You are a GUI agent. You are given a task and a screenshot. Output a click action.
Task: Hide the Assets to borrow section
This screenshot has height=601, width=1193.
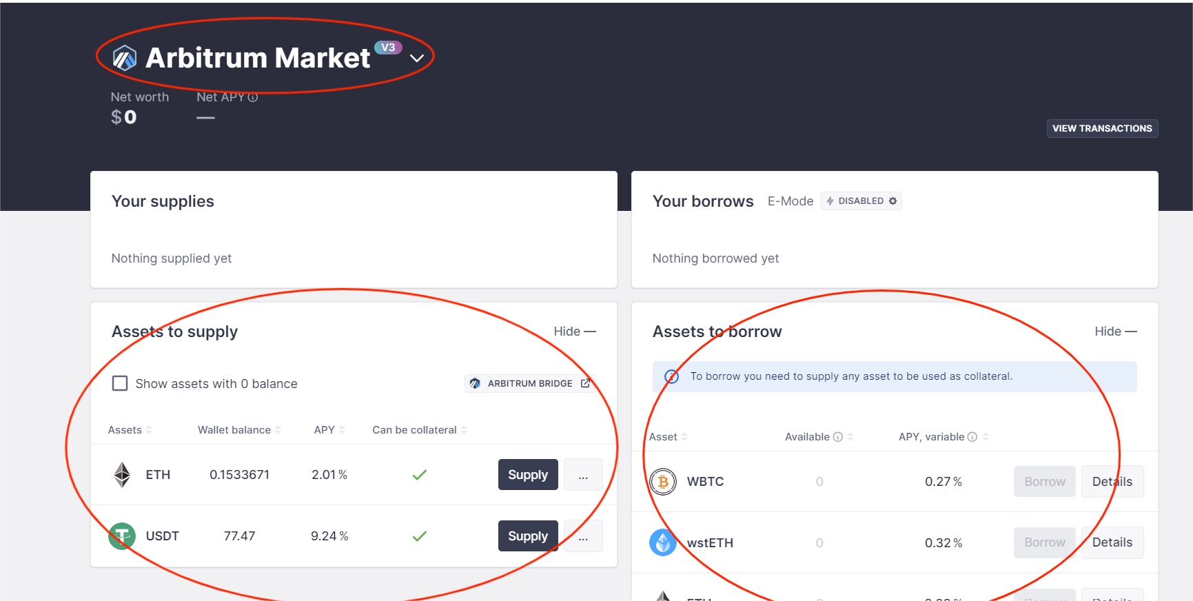point(1116,332)
